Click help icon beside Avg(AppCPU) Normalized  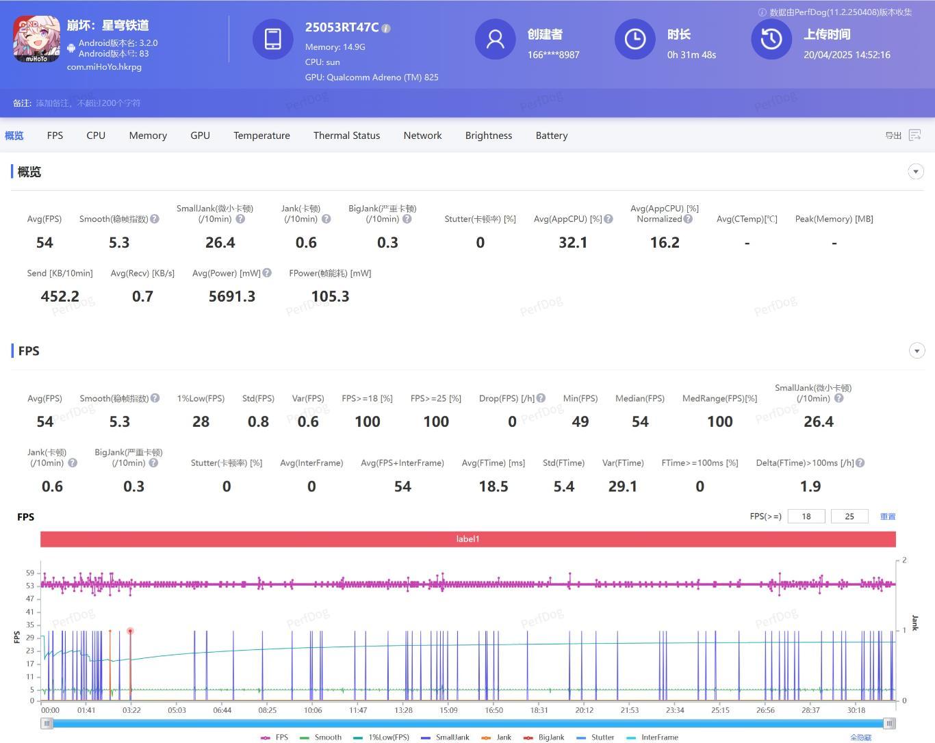pyautogui.click(x=688, y=219)
